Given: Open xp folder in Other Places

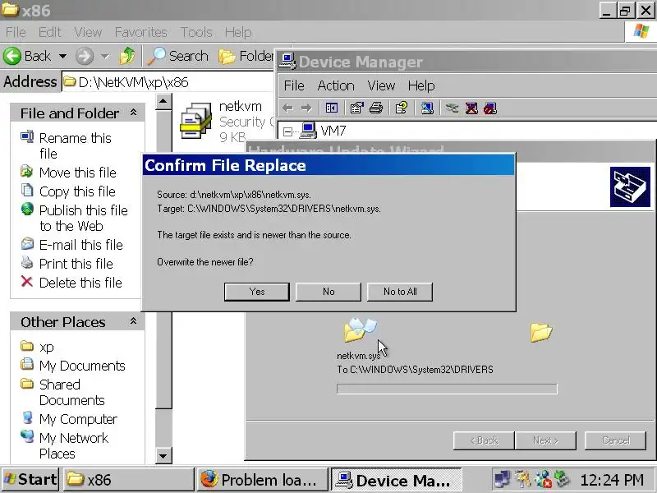Looking at the screenshot, I should point(46,347).
